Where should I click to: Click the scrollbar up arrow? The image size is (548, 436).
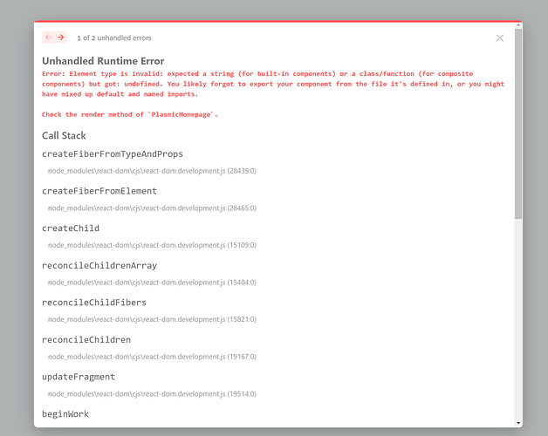(518, 25)
